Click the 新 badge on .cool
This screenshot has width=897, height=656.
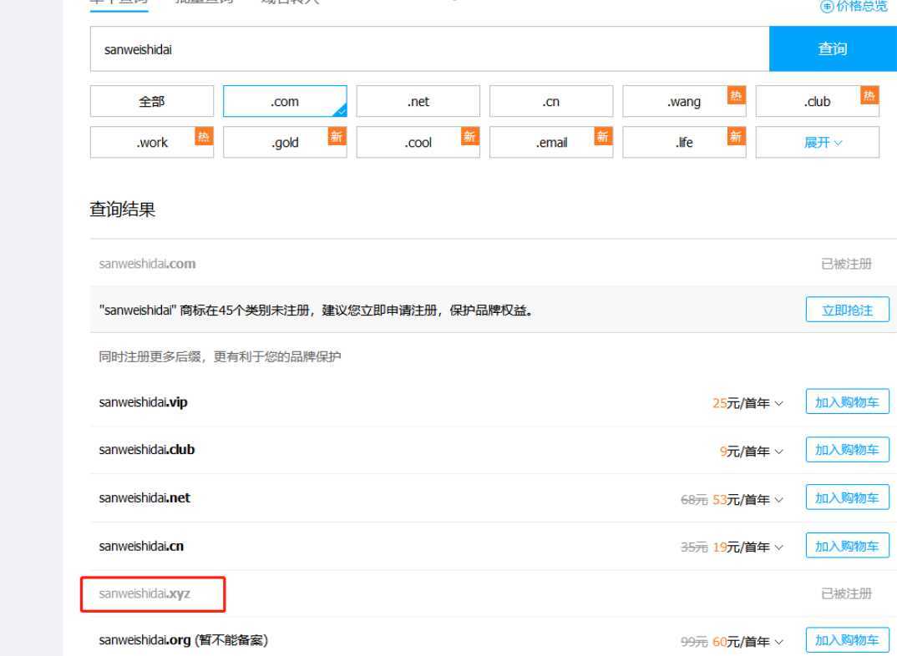click(x=470, y=136)
